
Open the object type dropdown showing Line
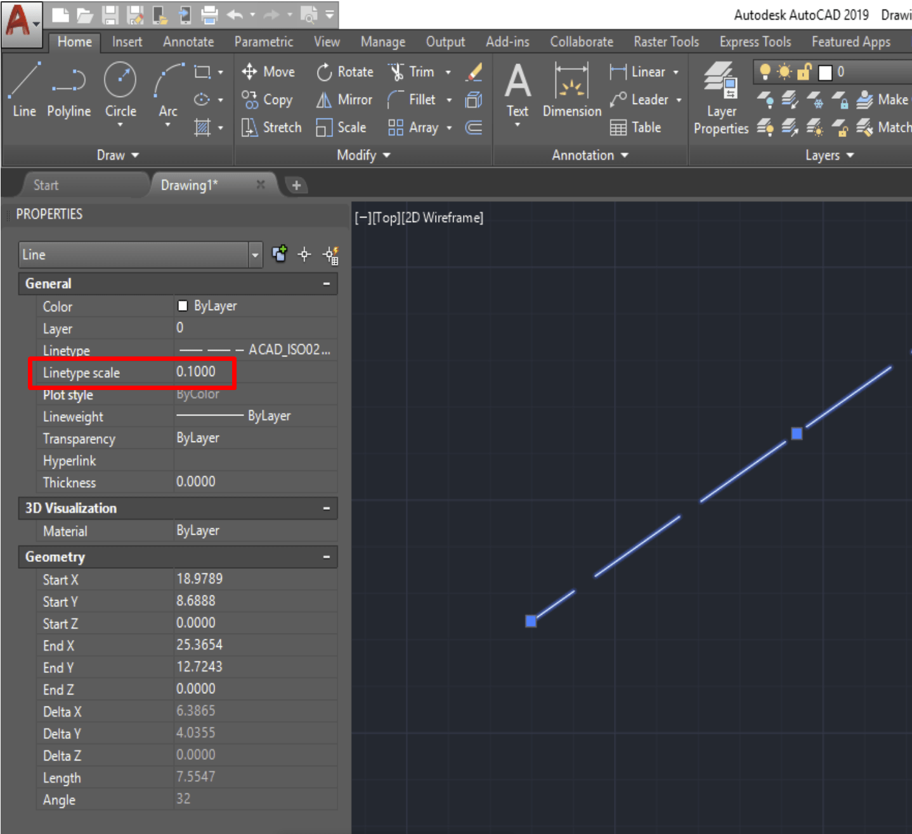tap(140, 255)
